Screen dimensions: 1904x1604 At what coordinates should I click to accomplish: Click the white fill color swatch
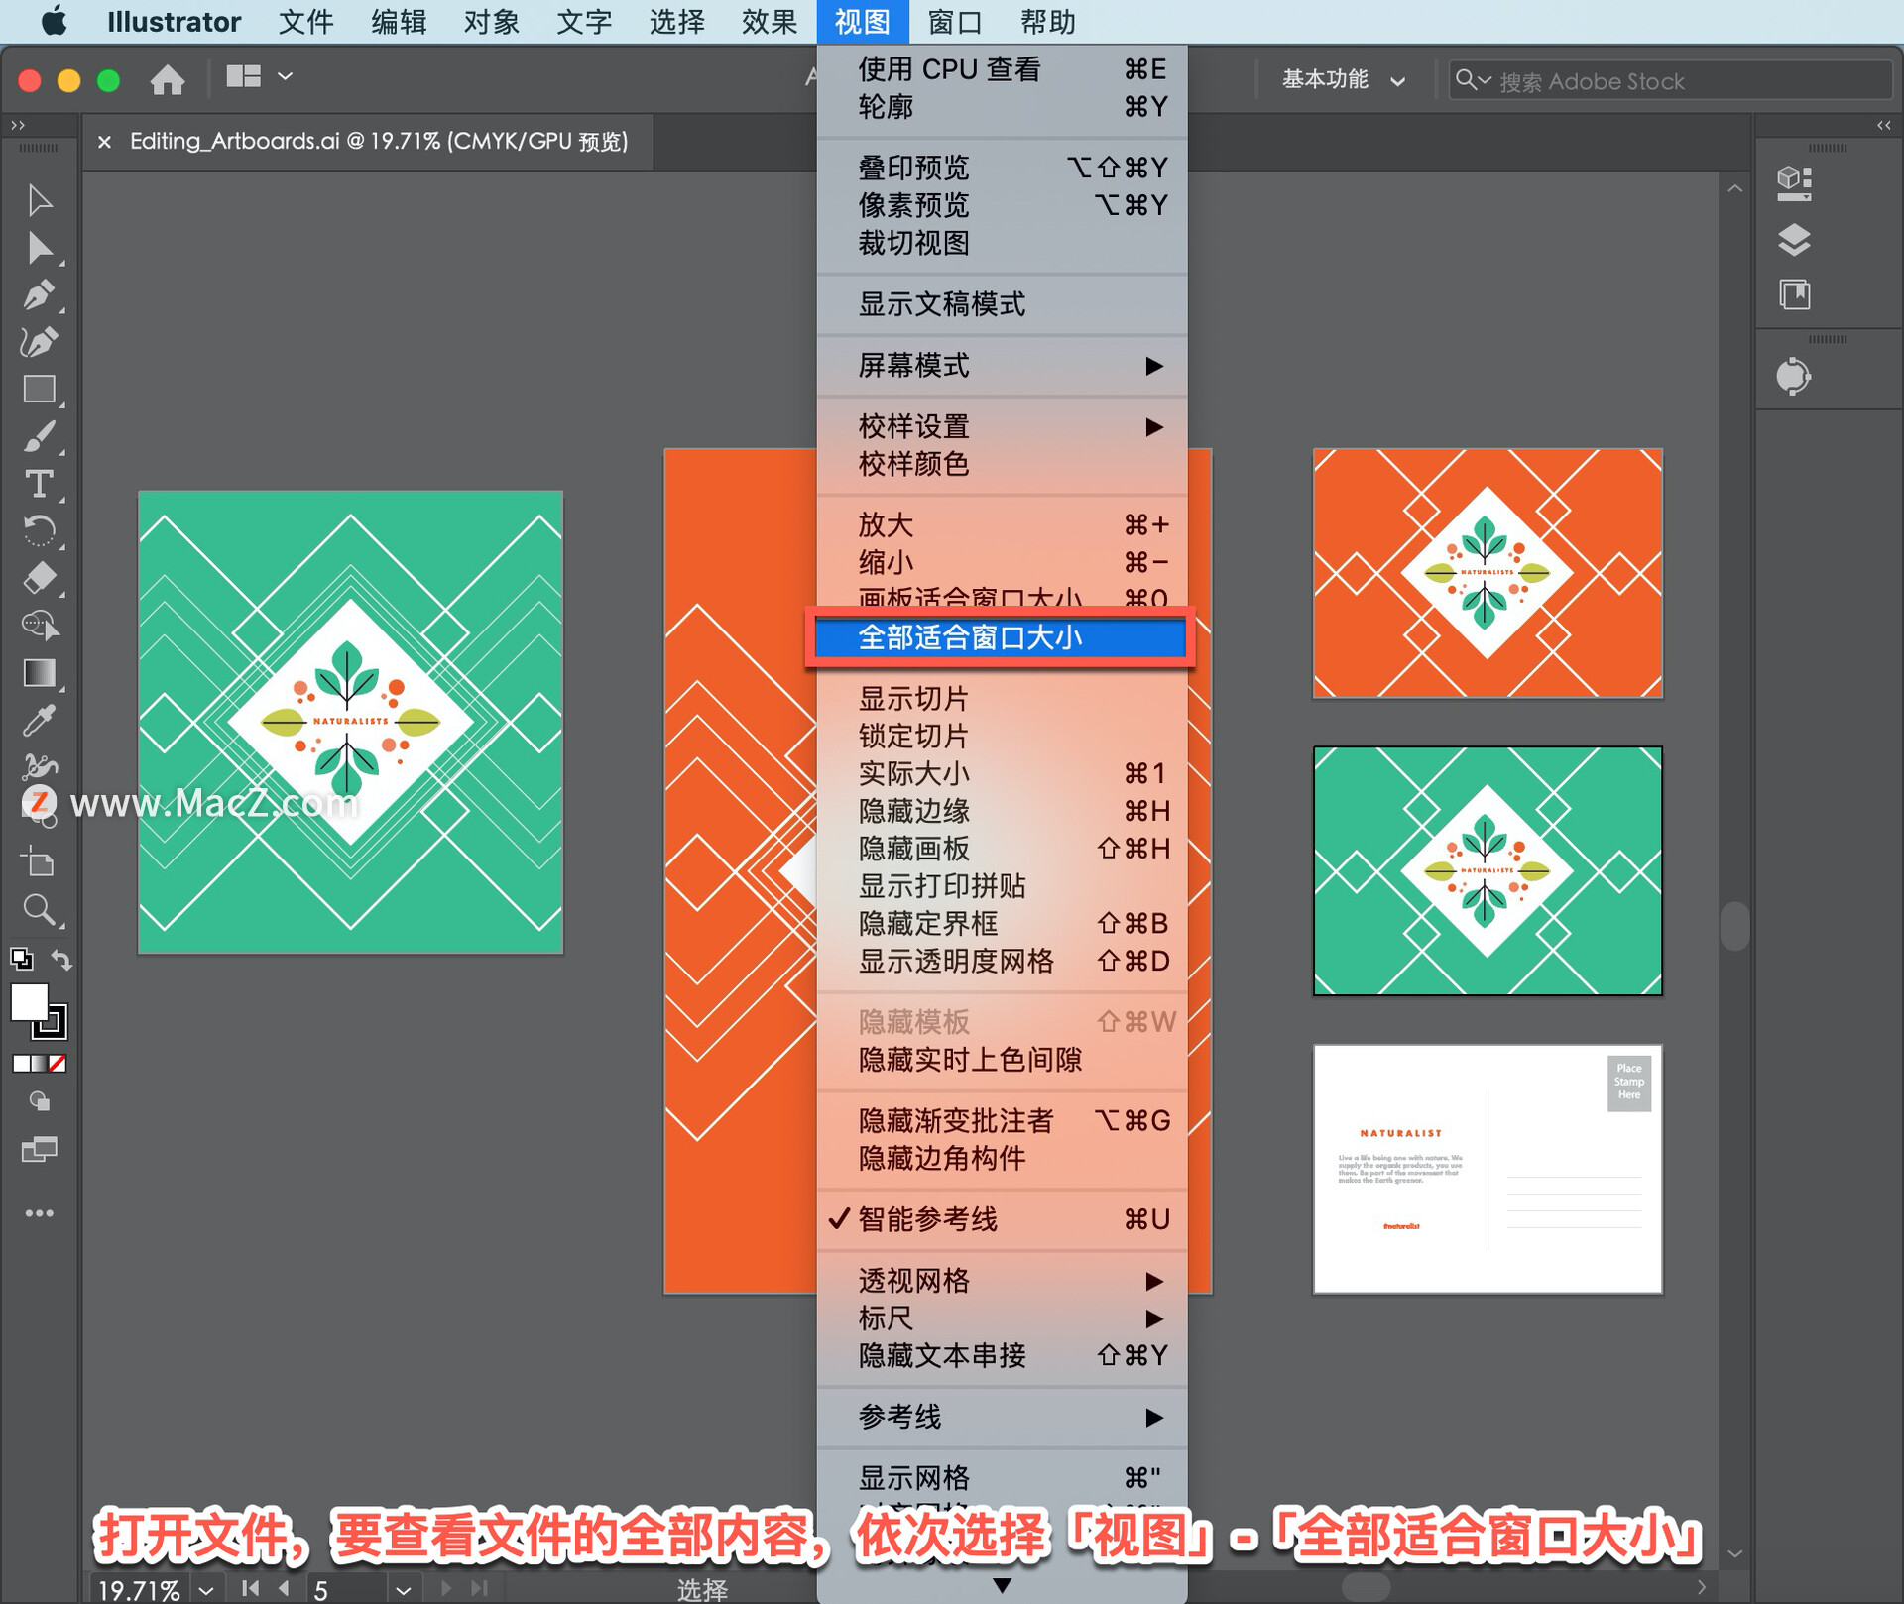[29, 1002]
